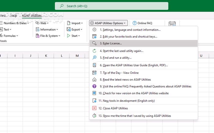Expand the Export dropdown
Screen dimensions: 214x133
(x=81, y=29)
